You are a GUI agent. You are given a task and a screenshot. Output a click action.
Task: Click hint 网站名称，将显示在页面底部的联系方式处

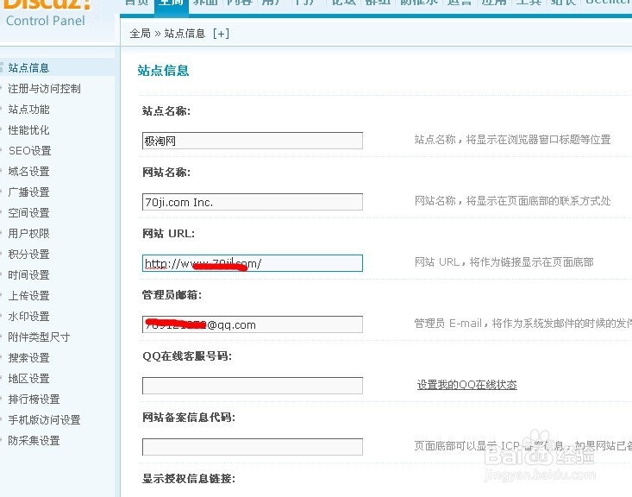(x=513, y=201)
